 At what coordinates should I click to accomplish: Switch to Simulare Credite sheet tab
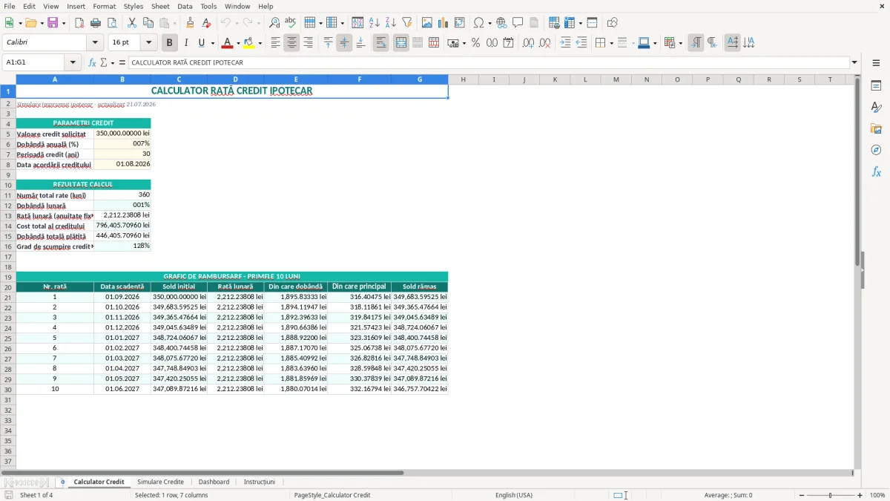[160, 482]
